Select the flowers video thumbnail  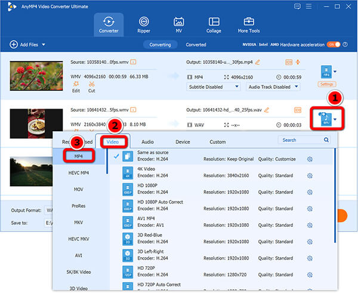tap(36, 76)
